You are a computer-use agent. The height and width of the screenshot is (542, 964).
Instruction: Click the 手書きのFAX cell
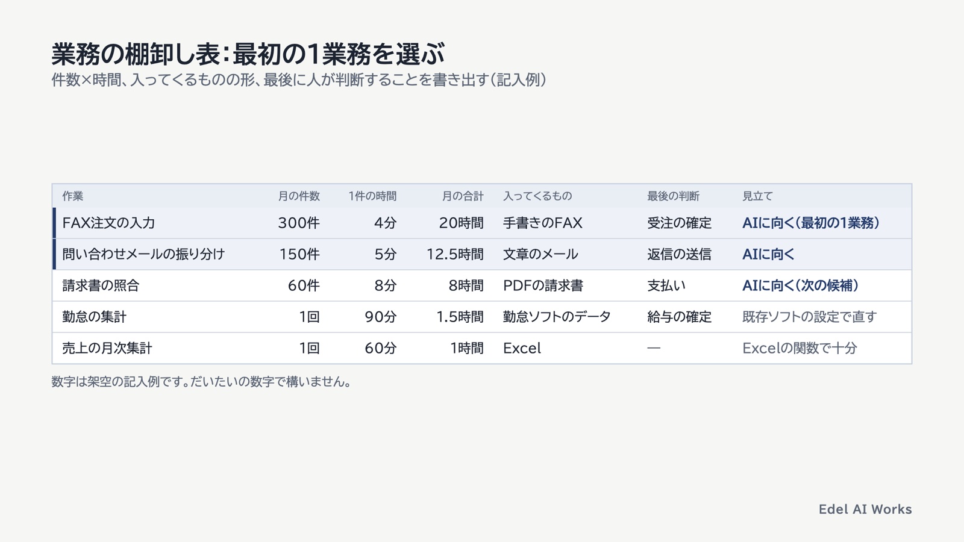click(x=543, y=223)
